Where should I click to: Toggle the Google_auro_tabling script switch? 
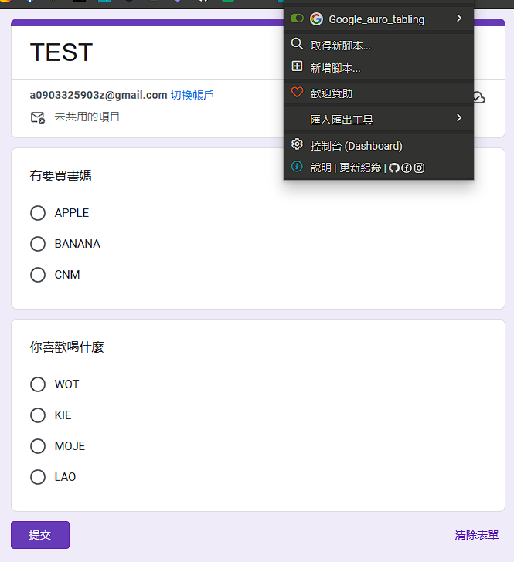pyautogui.click(x=297, y=19)
